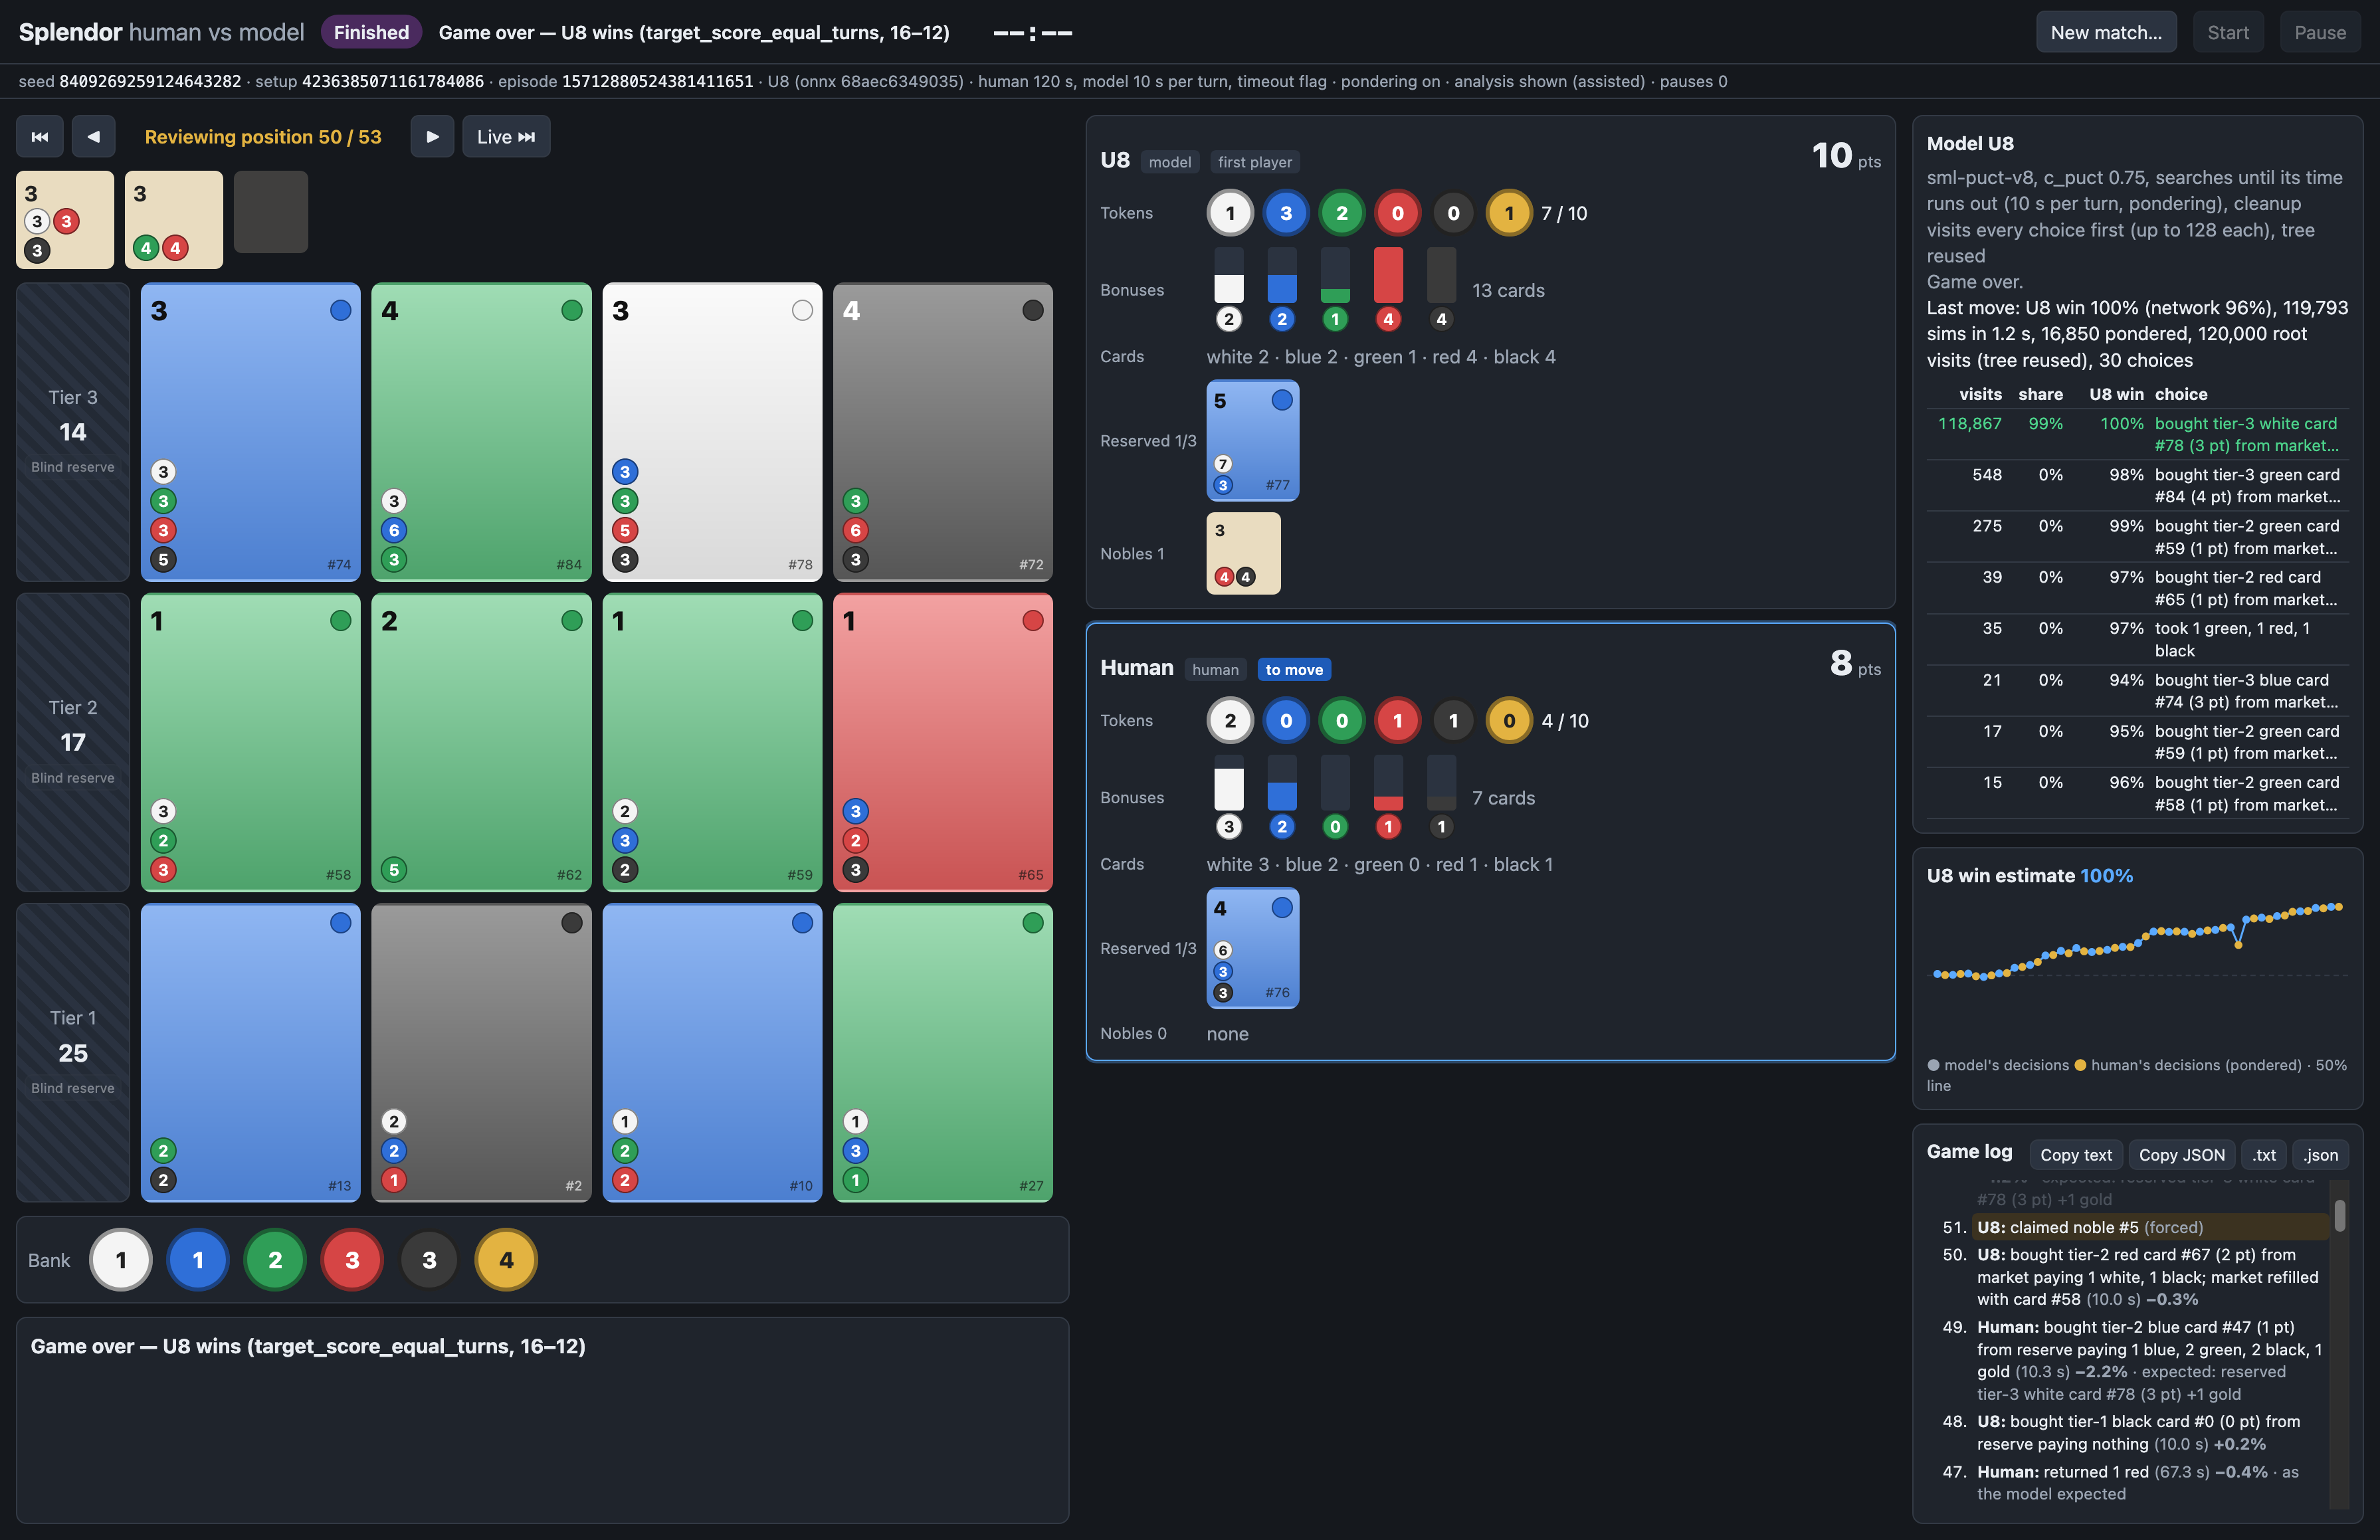The width and height of the screenshot is (2380, 1540).
Task: Select tier-3 white card #78
Action: (712, 432)
